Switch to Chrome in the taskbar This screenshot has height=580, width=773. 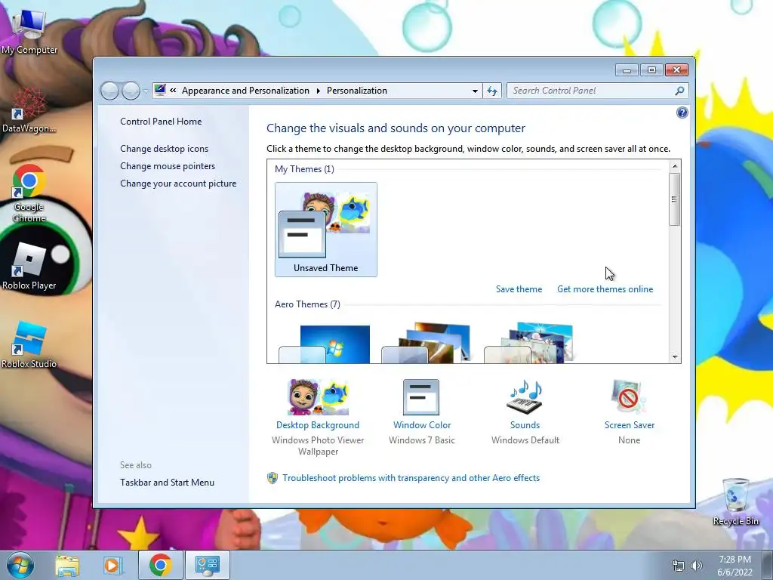click(x=160, y=565)
